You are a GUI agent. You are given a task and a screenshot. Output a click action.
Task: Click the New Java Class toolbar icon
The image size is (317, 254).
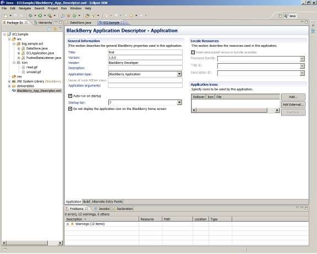click(x=74, y=15)
